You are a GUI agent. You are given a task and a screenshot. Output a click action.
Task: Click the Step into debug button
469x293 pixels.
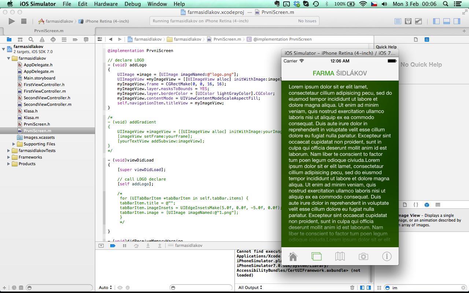(148, 246)
